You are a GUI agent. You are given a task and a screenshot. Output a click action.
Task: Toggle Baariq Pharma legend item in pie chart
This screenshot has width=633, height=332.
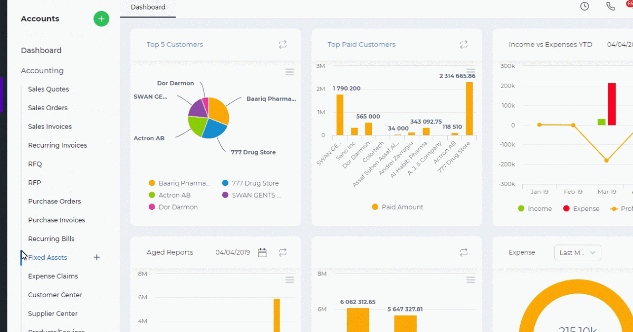tap(179, 183)
